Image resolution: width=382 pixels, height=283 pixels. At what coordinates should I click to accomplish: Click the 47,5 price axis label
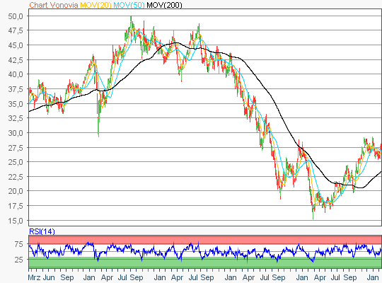[16, 30]
